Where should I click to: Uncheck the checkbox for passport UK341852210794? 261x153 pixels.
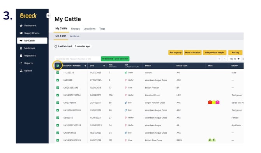pos(58,95)
